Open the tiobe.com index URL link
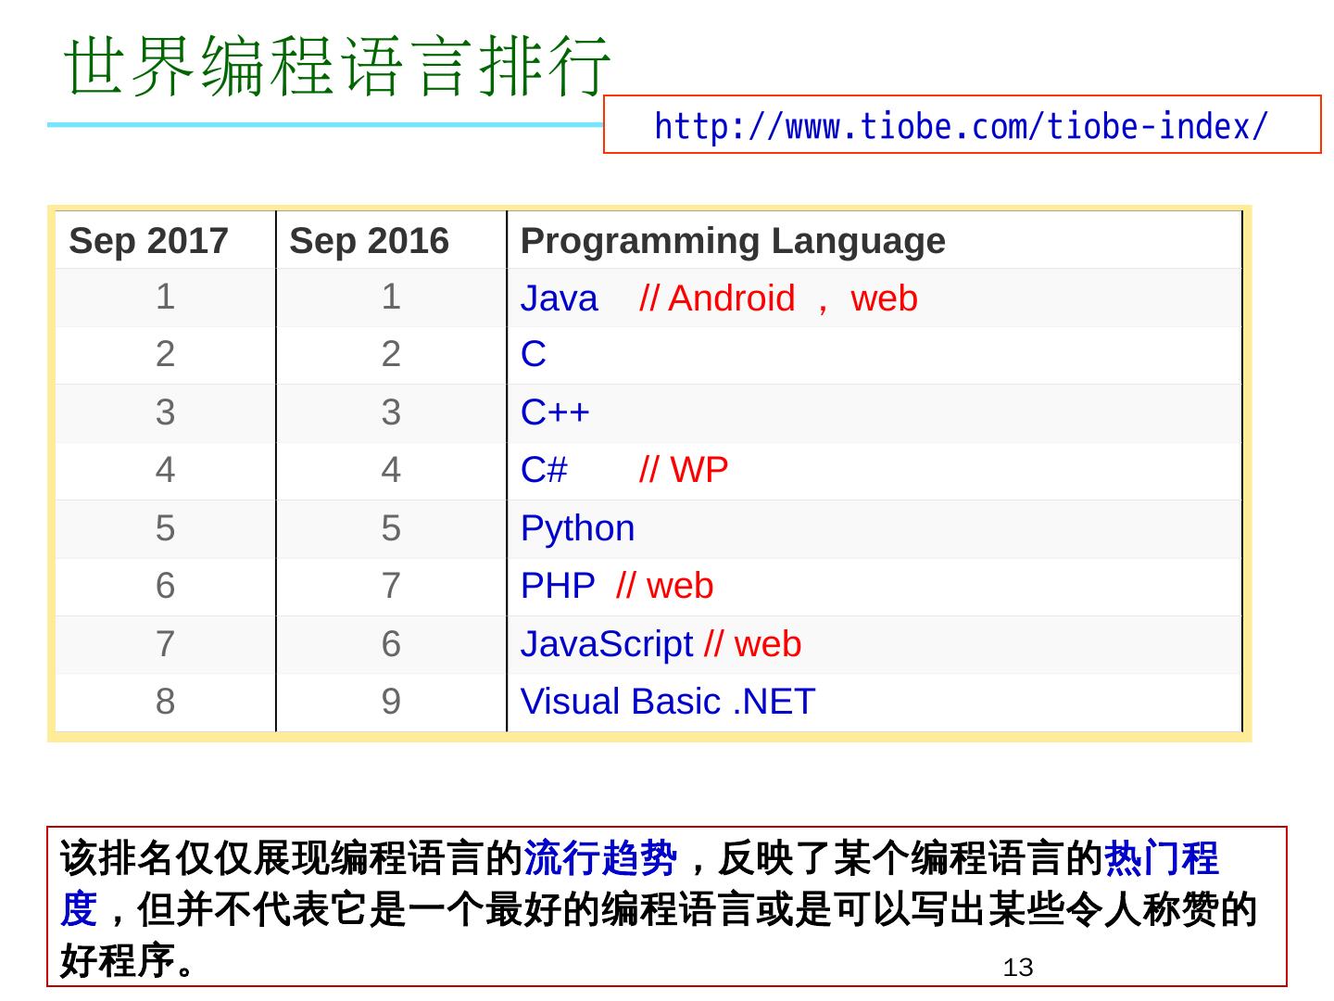The width and height of the screenshot is (1334, 1001). pyautogui.click(x=961, y=126)
